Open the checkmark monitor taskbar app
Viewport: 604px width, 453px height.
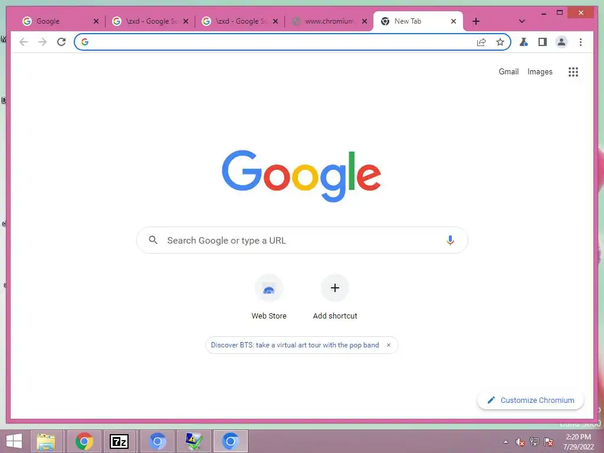click(x=193, y=441)
